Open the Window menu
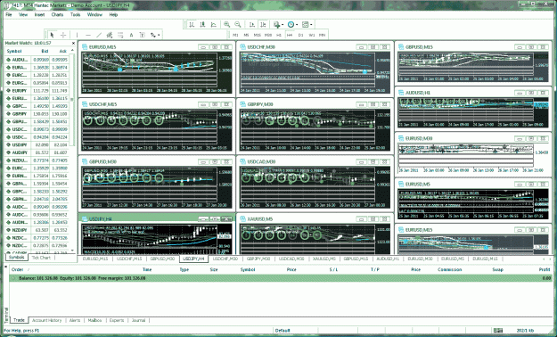The width and height of the screenshot is (557, 337). point(94,14)
